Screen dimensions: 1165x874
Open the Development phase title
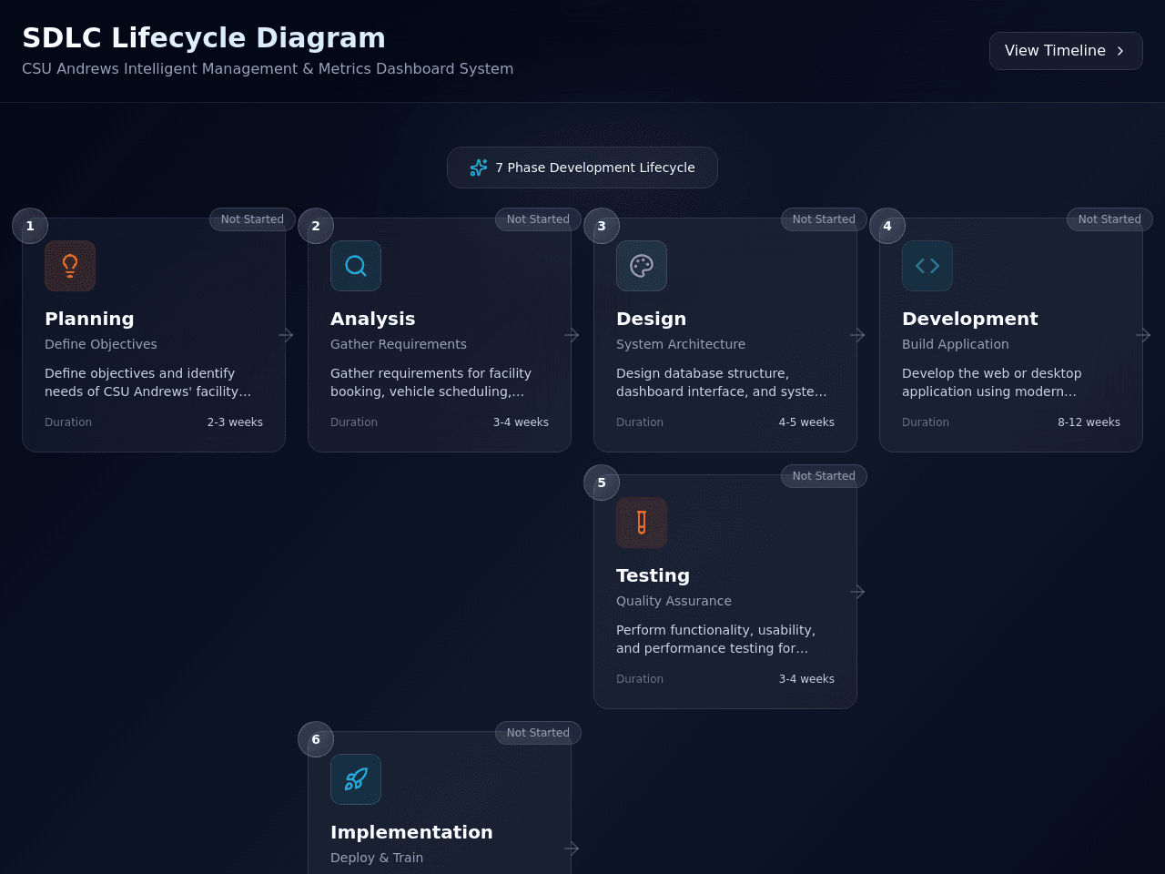point(970,319)
